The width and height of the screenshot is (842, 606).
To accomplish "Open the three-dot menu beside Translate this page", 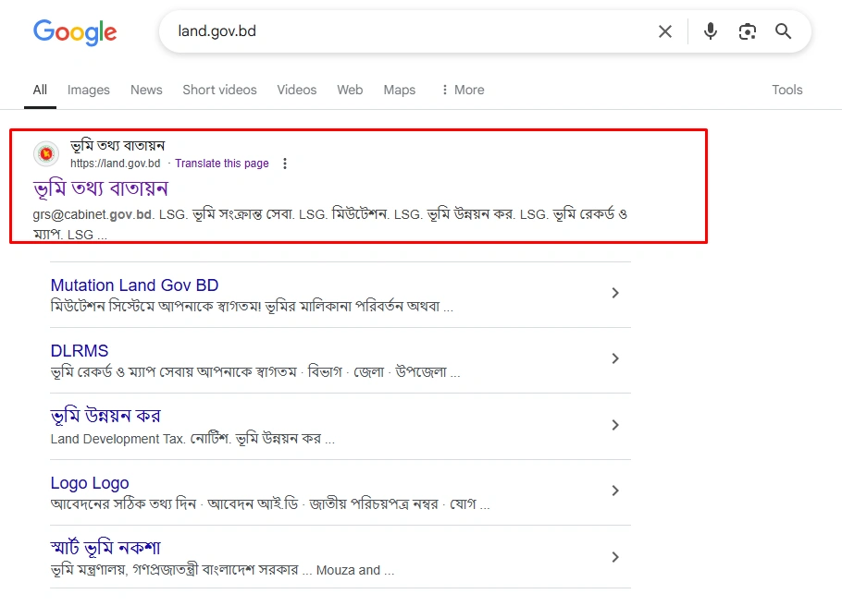I will 285,164.
